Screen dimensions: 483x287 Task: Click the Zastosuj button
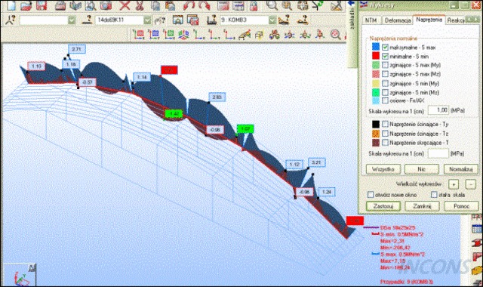pos(383,206)
